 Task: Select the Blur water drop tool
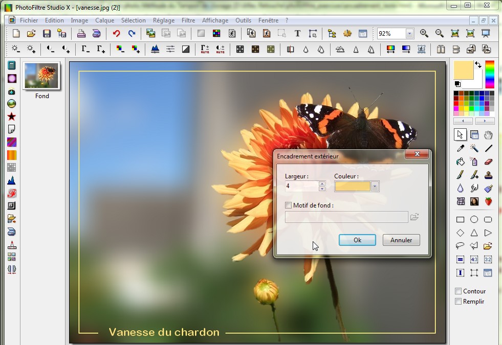click(461, 188)
